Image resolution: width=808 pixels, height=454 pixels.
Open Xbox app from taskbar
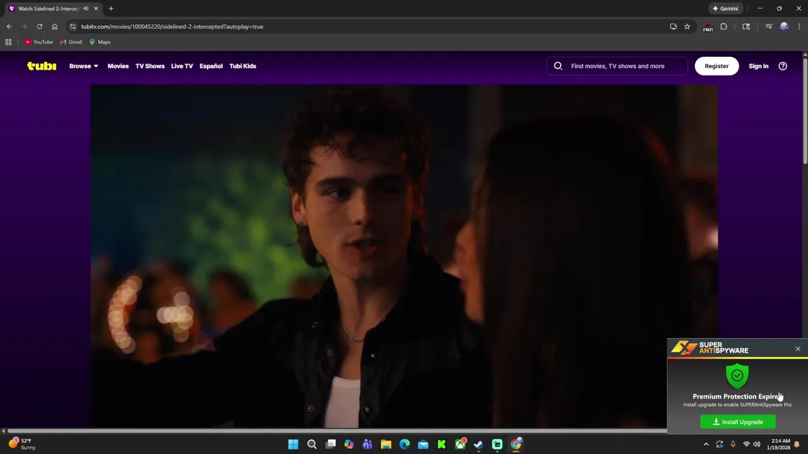pyautogui.click(x=460, y=445)
